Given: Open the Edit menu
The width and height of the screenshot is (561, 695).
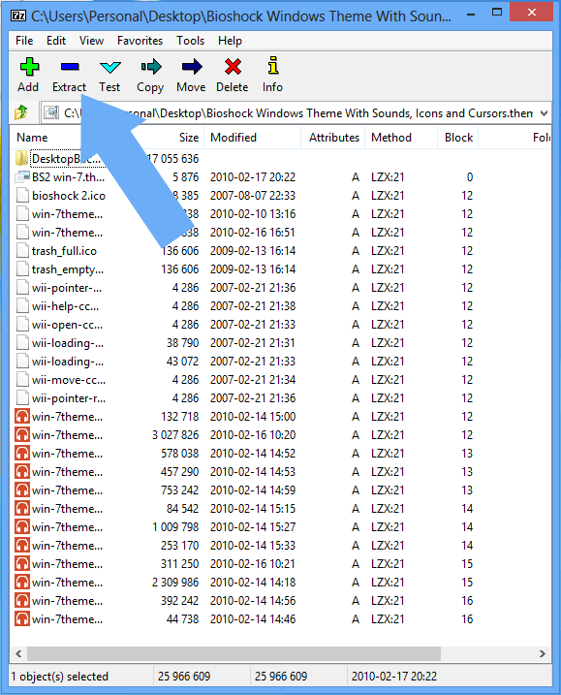Looking at the screenshot, I should point(56,41).
